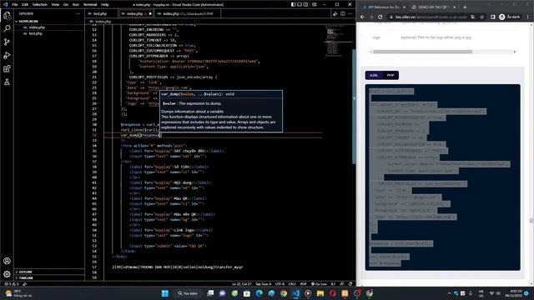Viewport: 534px width, 300px height.
Task: Open the Selection menu
Action: click(x=40, y=5)
